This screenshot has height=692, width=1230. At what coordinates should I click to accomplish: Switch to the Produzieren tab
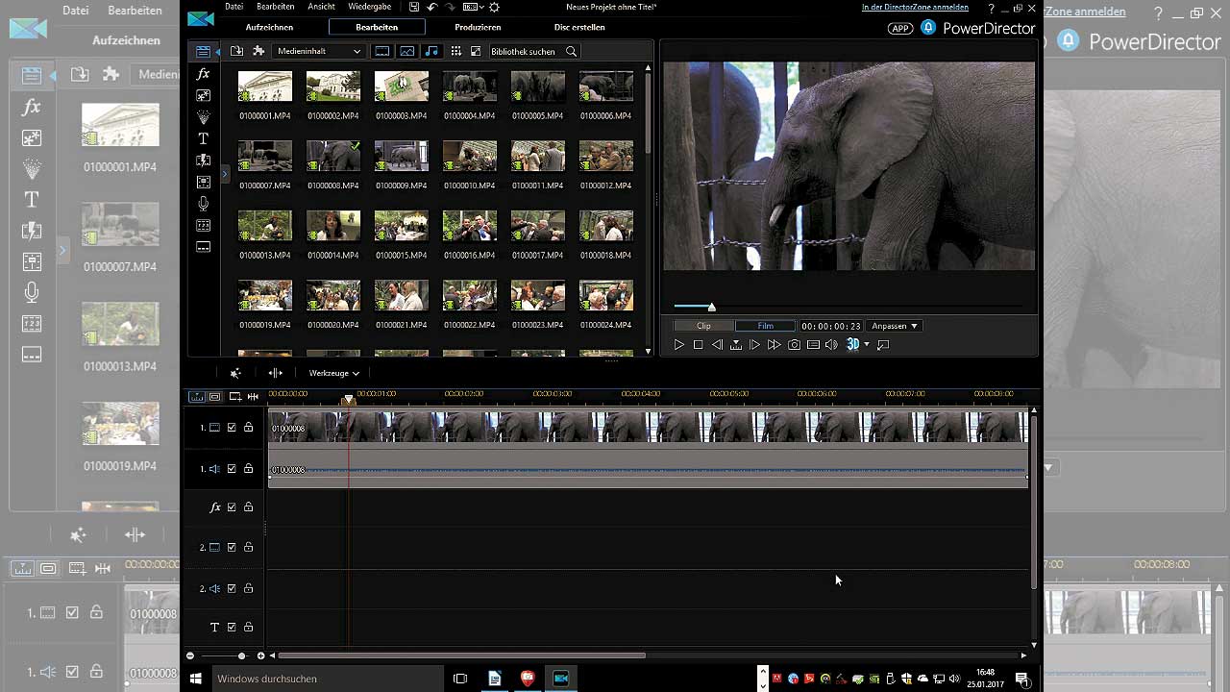click(478, 27)
